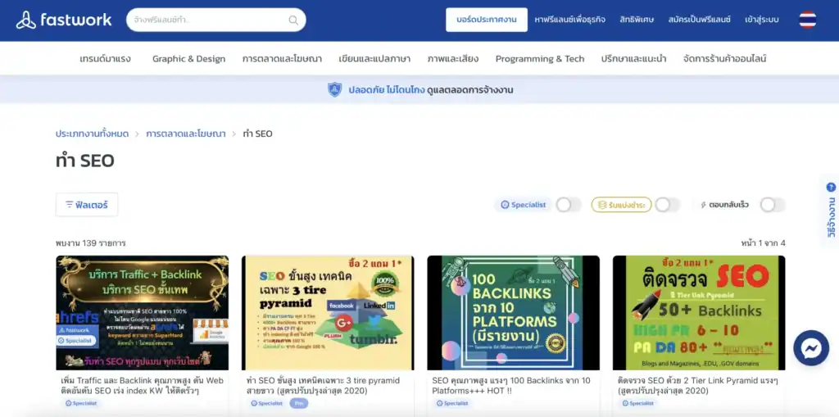Click the shield icon in safety banner
The image size is (839, 417).
tap(334, 89)
